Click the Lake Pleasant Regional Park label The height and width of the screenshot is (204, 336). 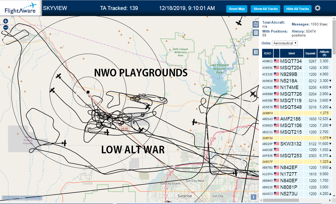(x=219, y=69)
